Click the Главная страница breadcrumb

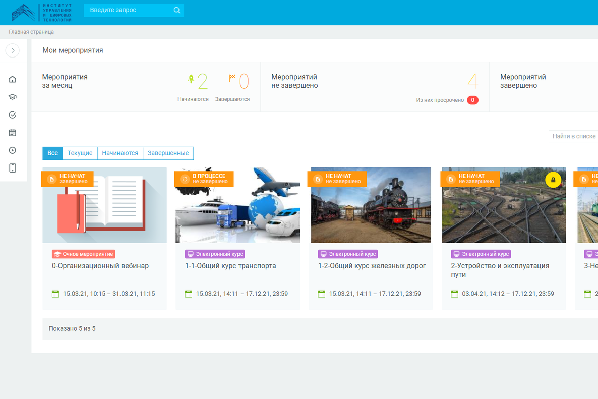click(31, 32)
